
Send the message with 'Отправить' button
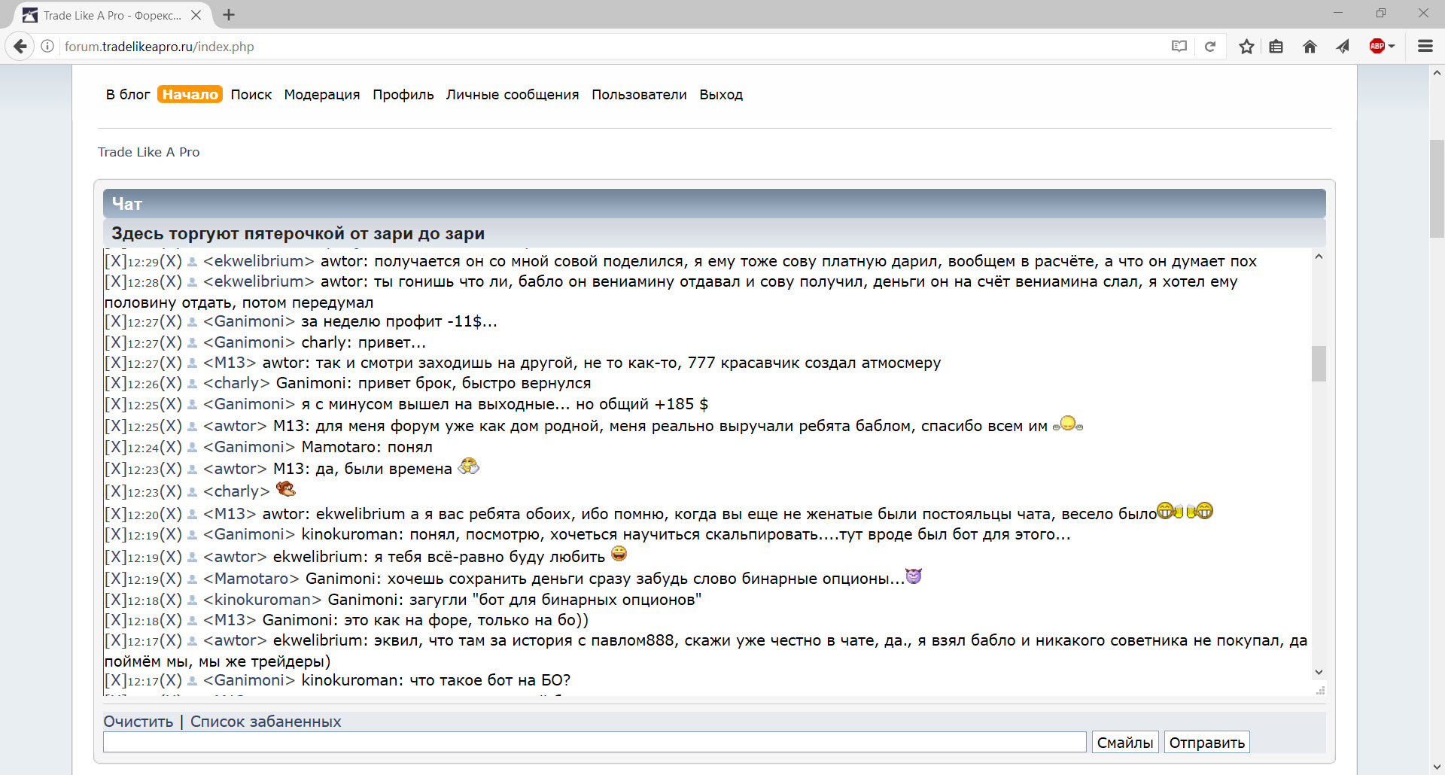[1207, 743]
